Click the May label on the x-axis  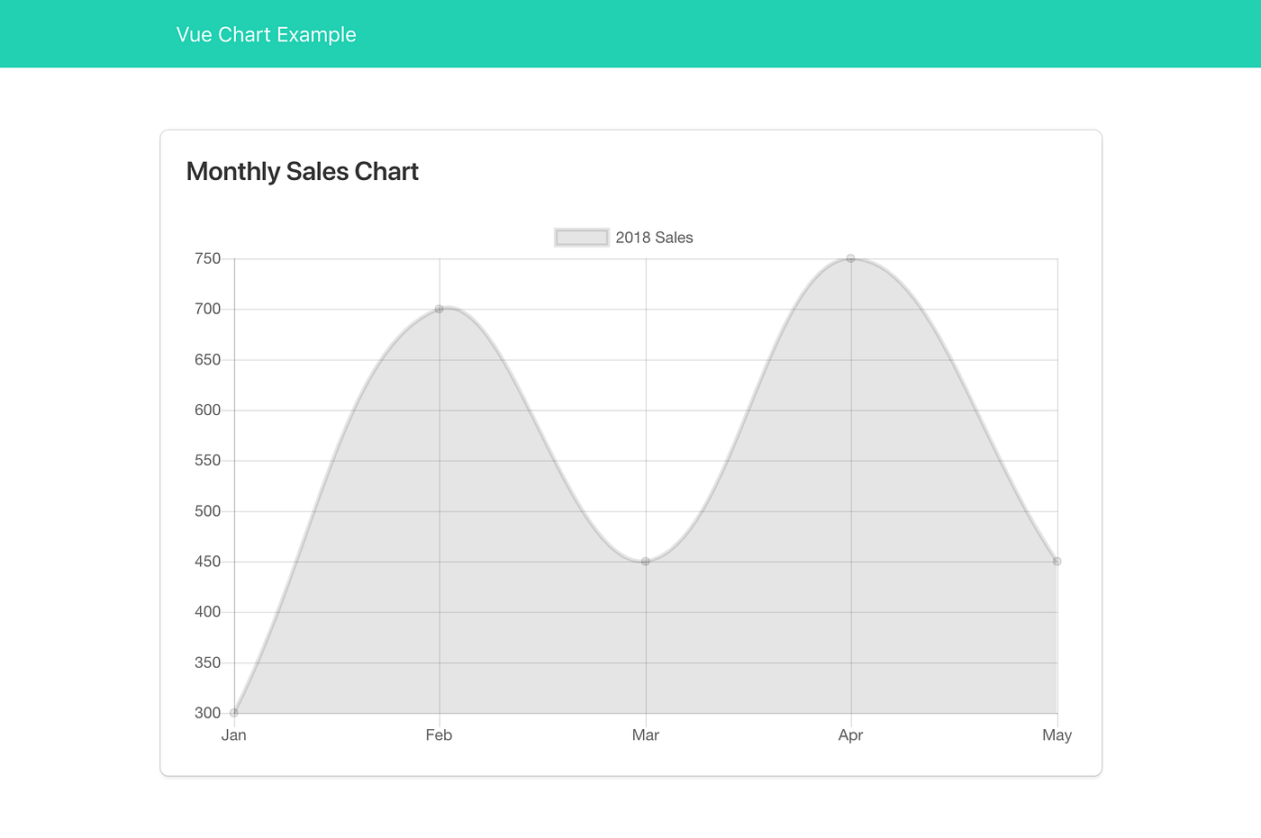click(x=1057, y=734)
